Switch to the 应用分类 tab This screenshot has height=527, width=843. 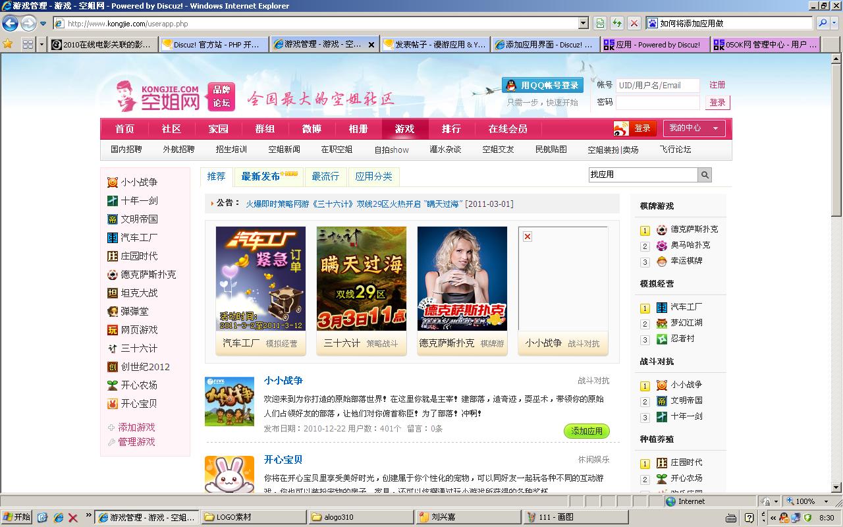coord(373,177)
